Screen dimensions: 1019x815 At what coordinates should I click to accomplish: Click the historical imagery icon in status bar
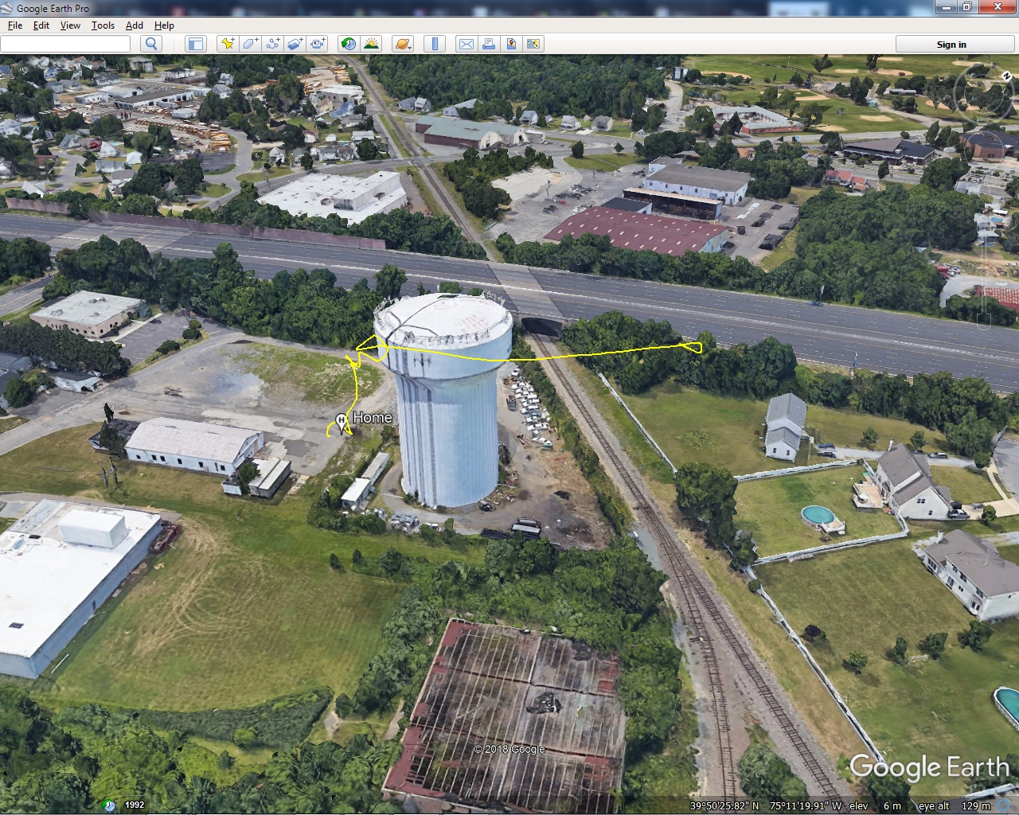pos(109,805)
